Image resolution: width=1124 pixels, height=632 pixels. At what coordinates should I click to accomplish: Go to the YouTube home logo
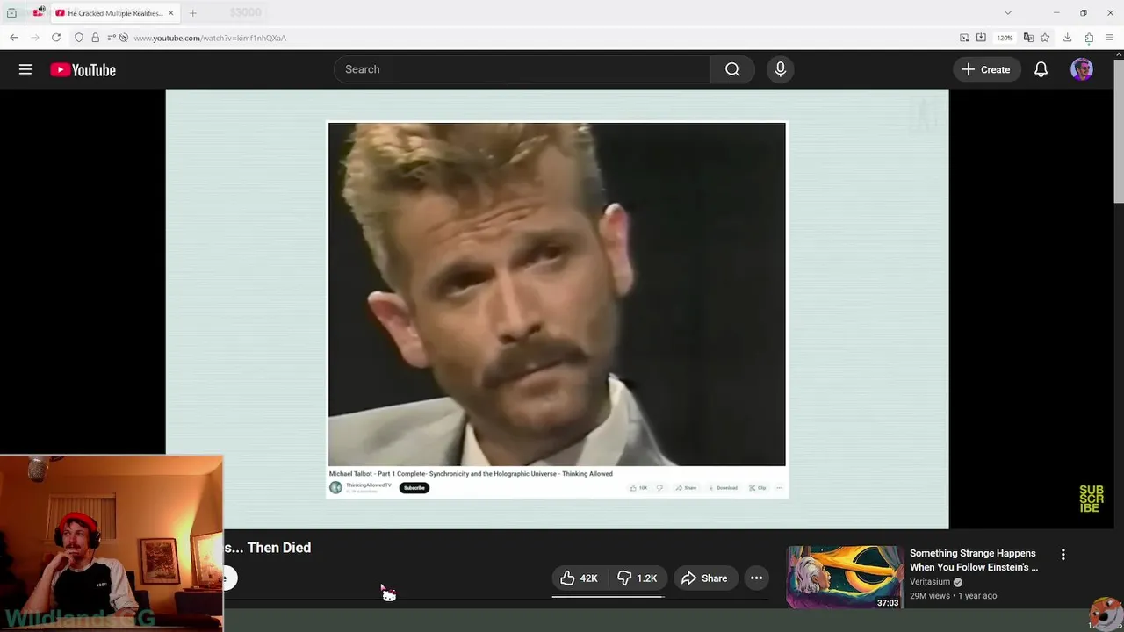pos(83,70)
